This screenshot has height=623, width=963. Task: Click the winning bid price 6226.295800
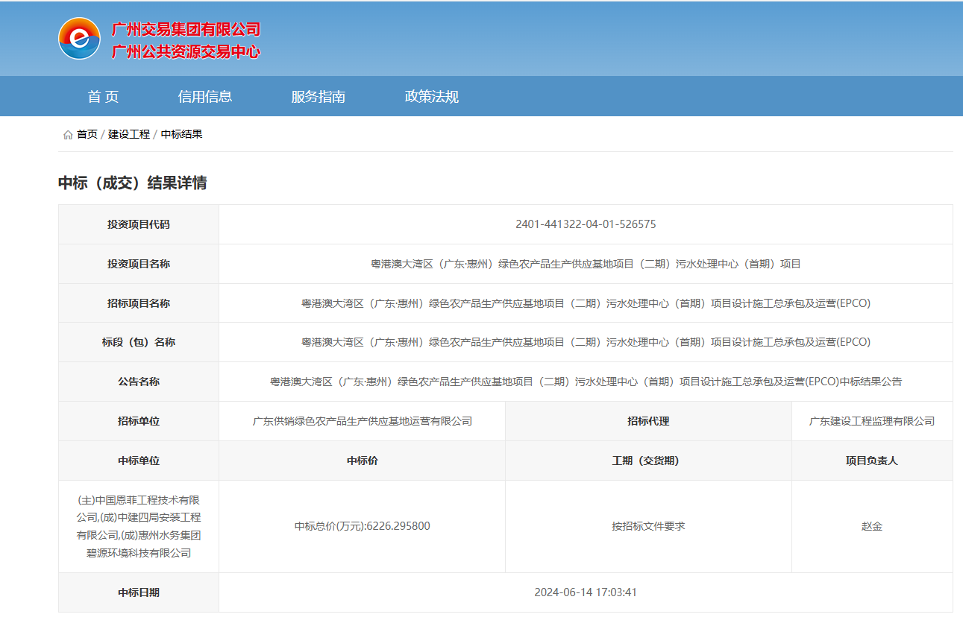coord(363,526)
